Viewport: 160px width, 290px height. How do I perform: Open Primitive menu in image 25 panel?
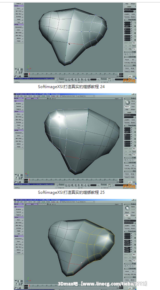point(19,104)
